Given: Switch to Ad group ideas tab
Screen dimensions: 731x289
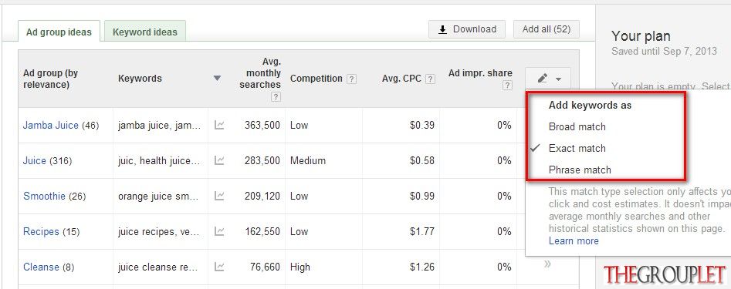Looking at the screenshot, I should point(59,32).
